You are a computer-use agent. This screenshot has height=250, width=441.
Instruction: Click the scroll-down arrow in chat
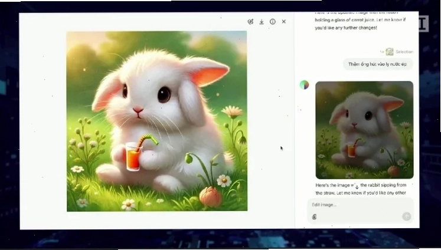tap(357, 187)
